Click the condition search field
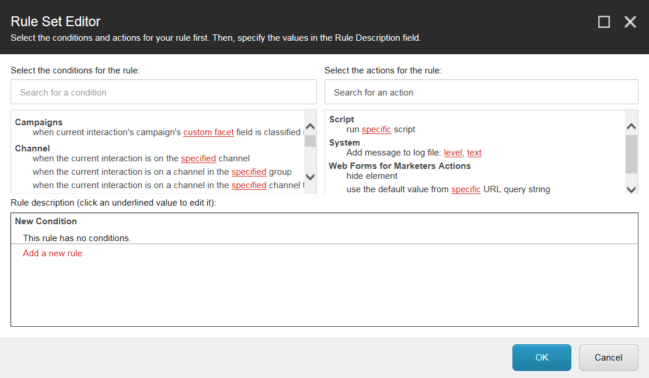 [x=163, y=91]
